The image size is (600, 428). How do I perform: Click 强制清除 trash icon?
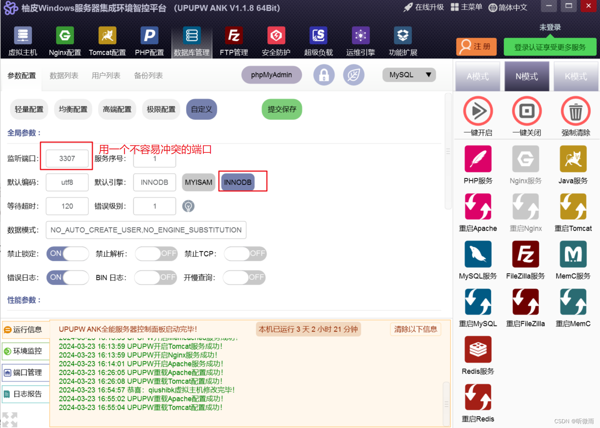coord(575,111)
